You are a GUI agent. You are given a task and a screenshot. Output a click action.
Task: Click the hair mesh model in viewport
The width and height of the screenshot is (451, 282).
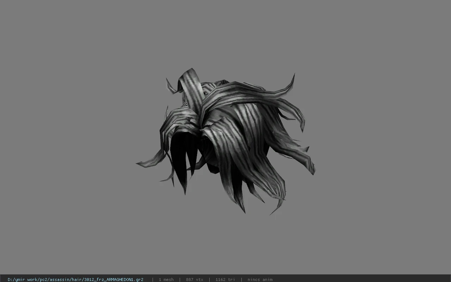pyautogui.click(x=225, y=141)
